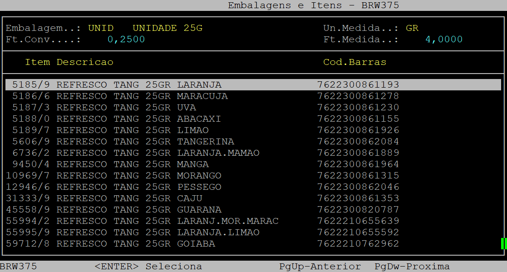Choose the TANG 25GR LIMAO item

point(253,130)
